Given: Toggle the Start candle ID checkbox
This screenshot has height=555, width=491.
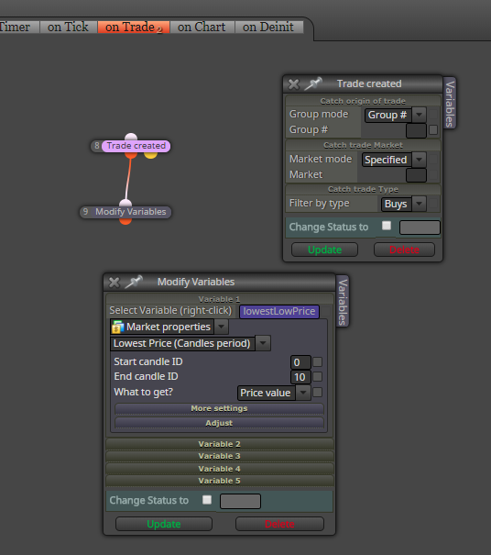Looking at the screenshot, I should pos(318,361).
